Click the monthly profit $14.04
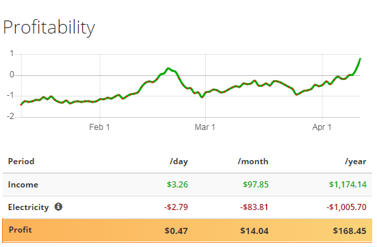The width and height of the screenshot is (377, 247). (x=255, y=231)
